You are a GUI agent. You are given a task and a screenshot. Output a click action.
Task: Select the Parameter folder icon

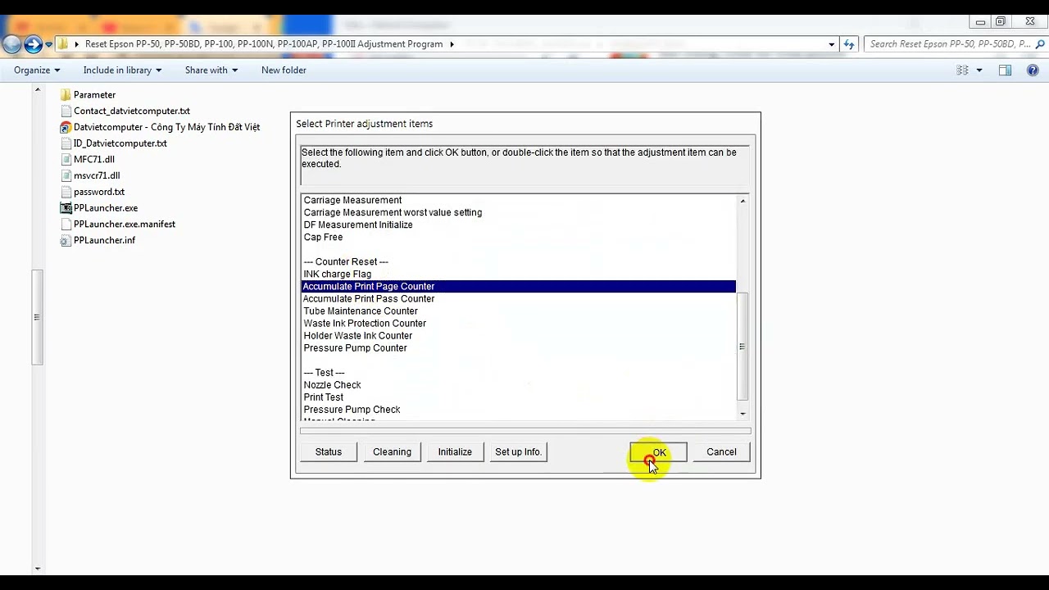tap(66, 95)
